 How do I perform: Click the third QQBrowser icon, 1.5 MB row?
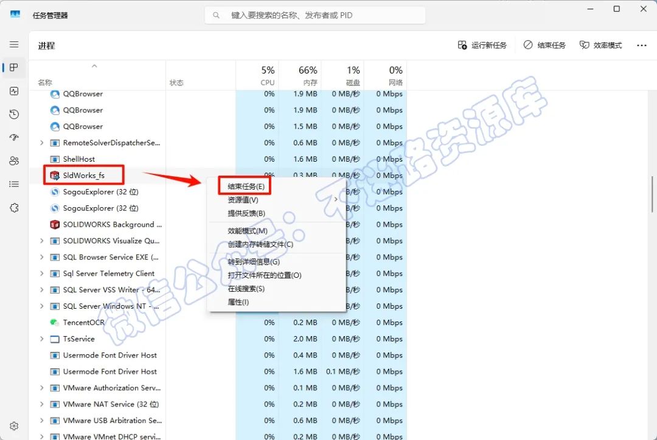tap(55, 126)
